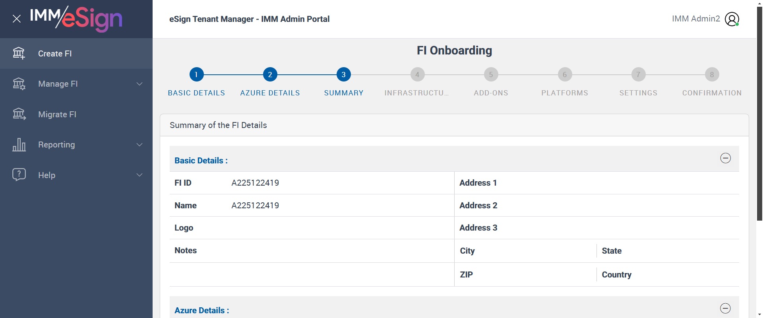The height and width of the screenshot is (318, 763).
Task: Jump to step 4 Infrastructure
Action: [417, 74]
